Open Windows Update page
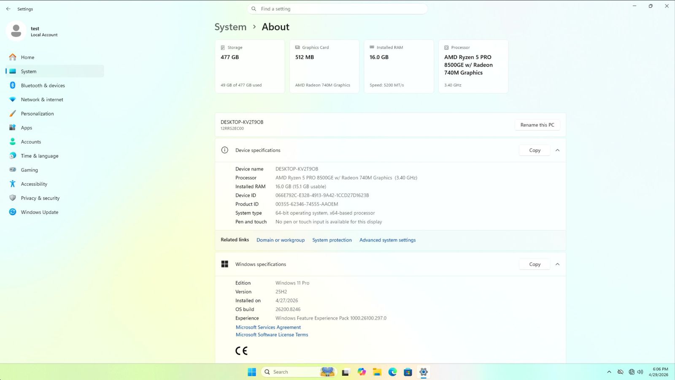This screenshot has width=675, height=380. click(39, 212)
